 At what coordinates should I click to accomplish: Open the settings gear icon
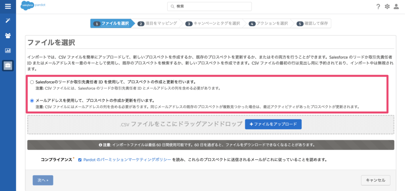point(387,7)
